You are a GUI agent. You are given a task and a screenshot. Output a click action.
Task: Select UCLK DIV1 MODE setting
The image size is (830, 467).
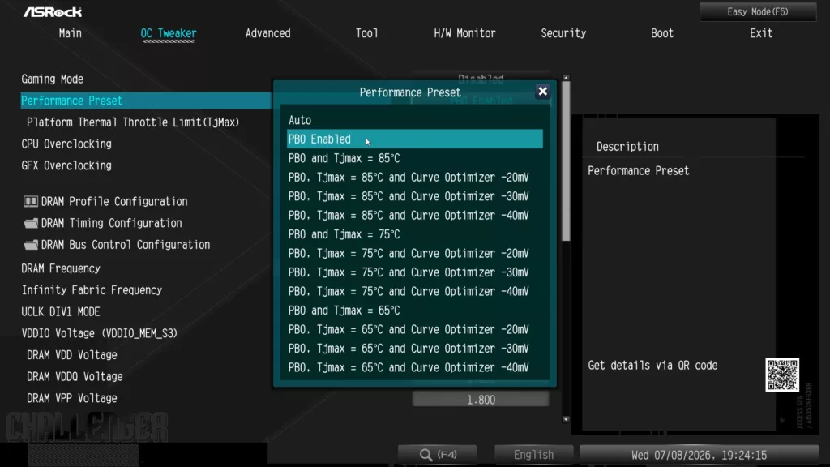click(x=60, y=312)
